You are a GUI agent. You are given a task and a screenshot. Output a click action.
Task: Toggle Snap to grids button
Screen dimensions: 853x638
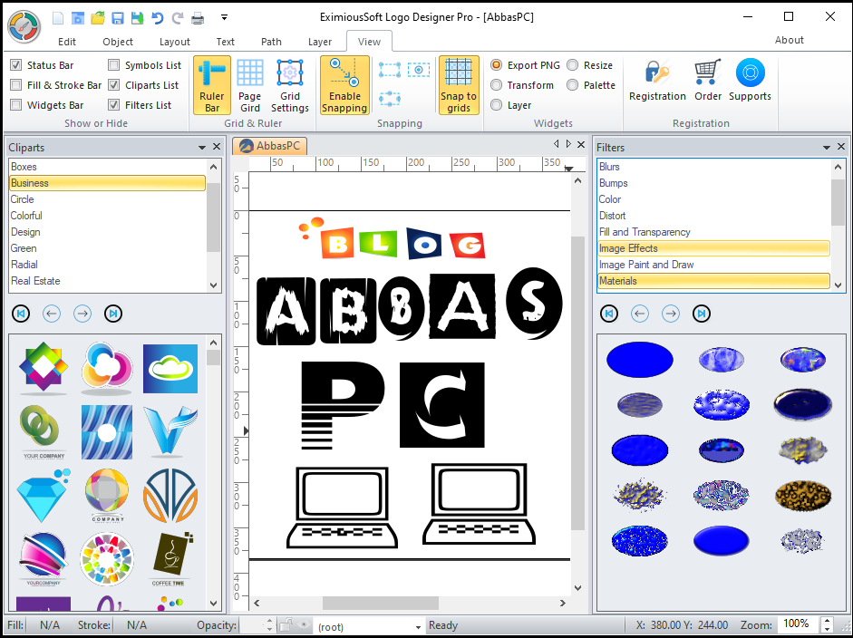point(459,85)
